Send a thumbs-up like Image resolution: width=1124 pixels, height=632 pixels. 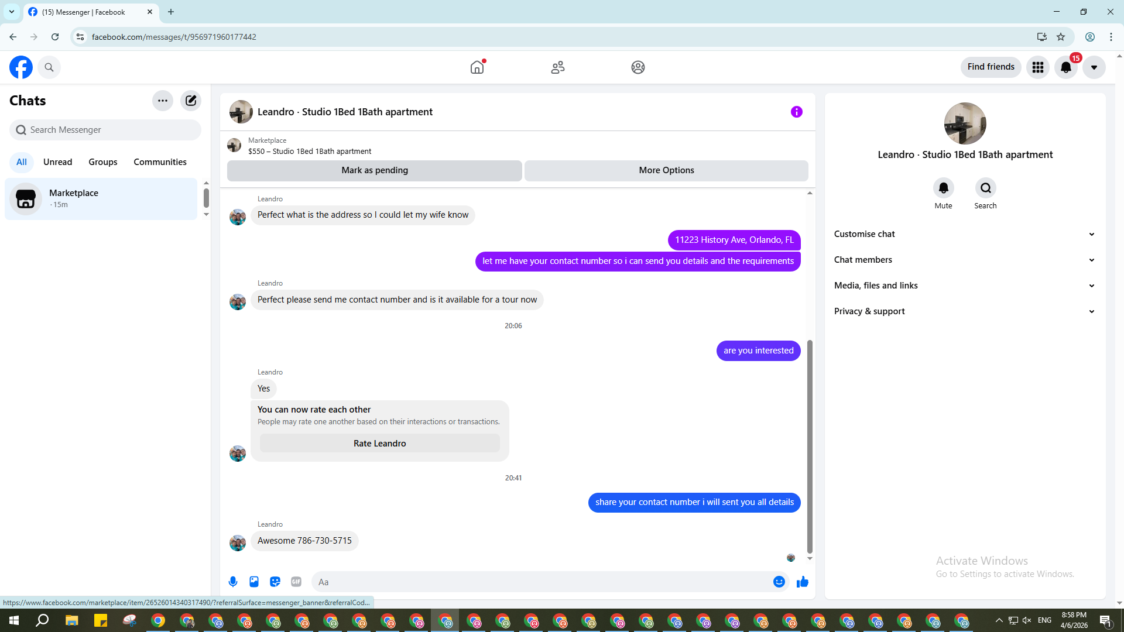[803, 582]
